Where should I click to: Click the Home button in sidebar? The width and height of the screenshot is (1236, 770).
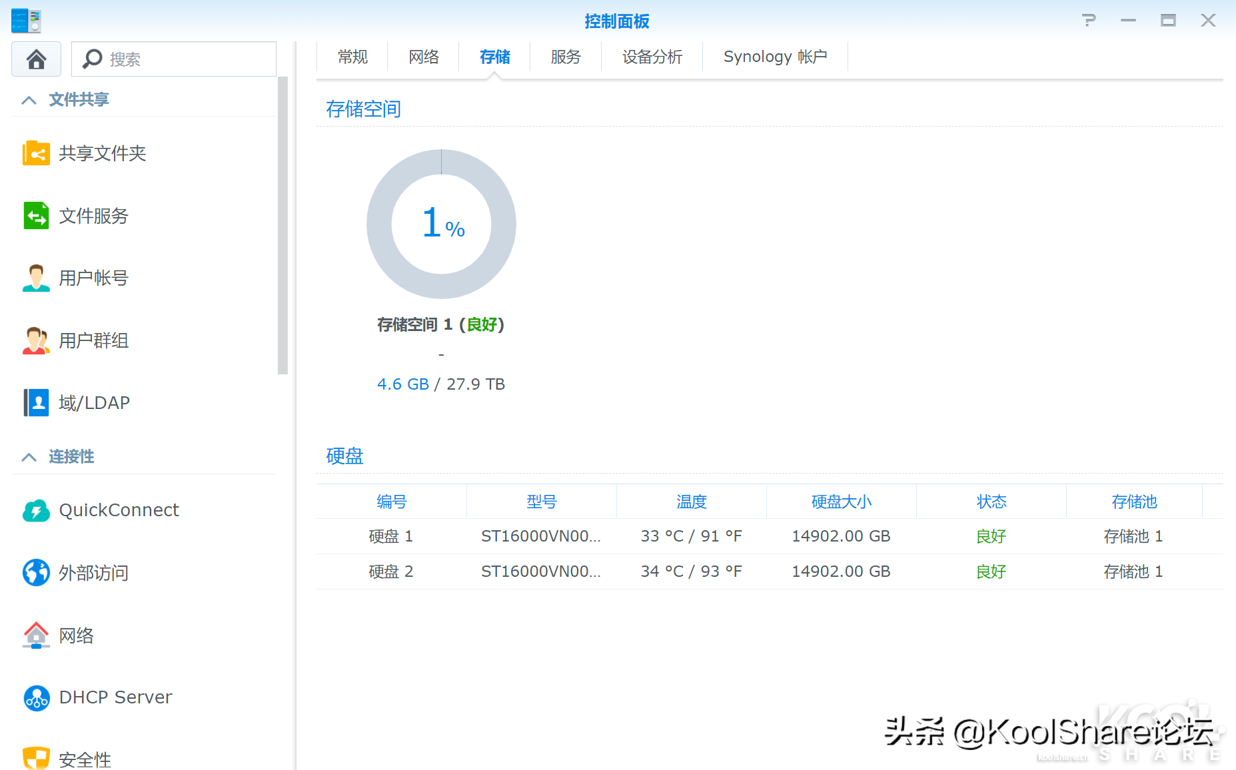point(36,59)
